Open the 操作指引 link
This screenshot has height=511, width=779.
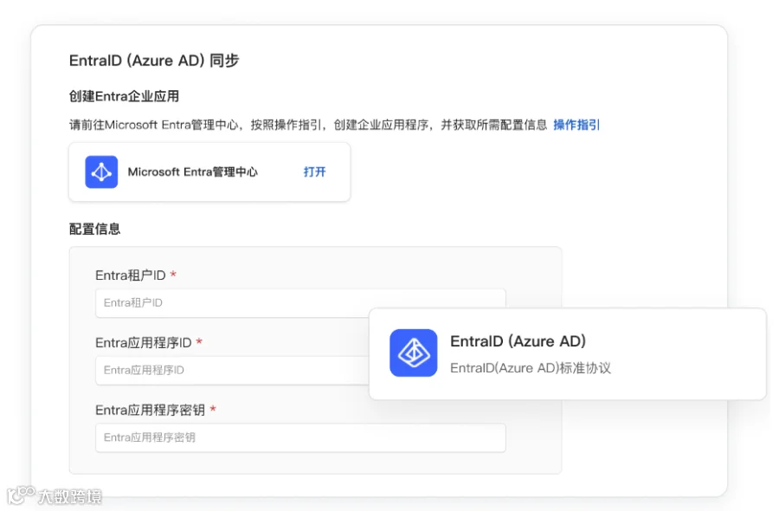click(576, 125)
